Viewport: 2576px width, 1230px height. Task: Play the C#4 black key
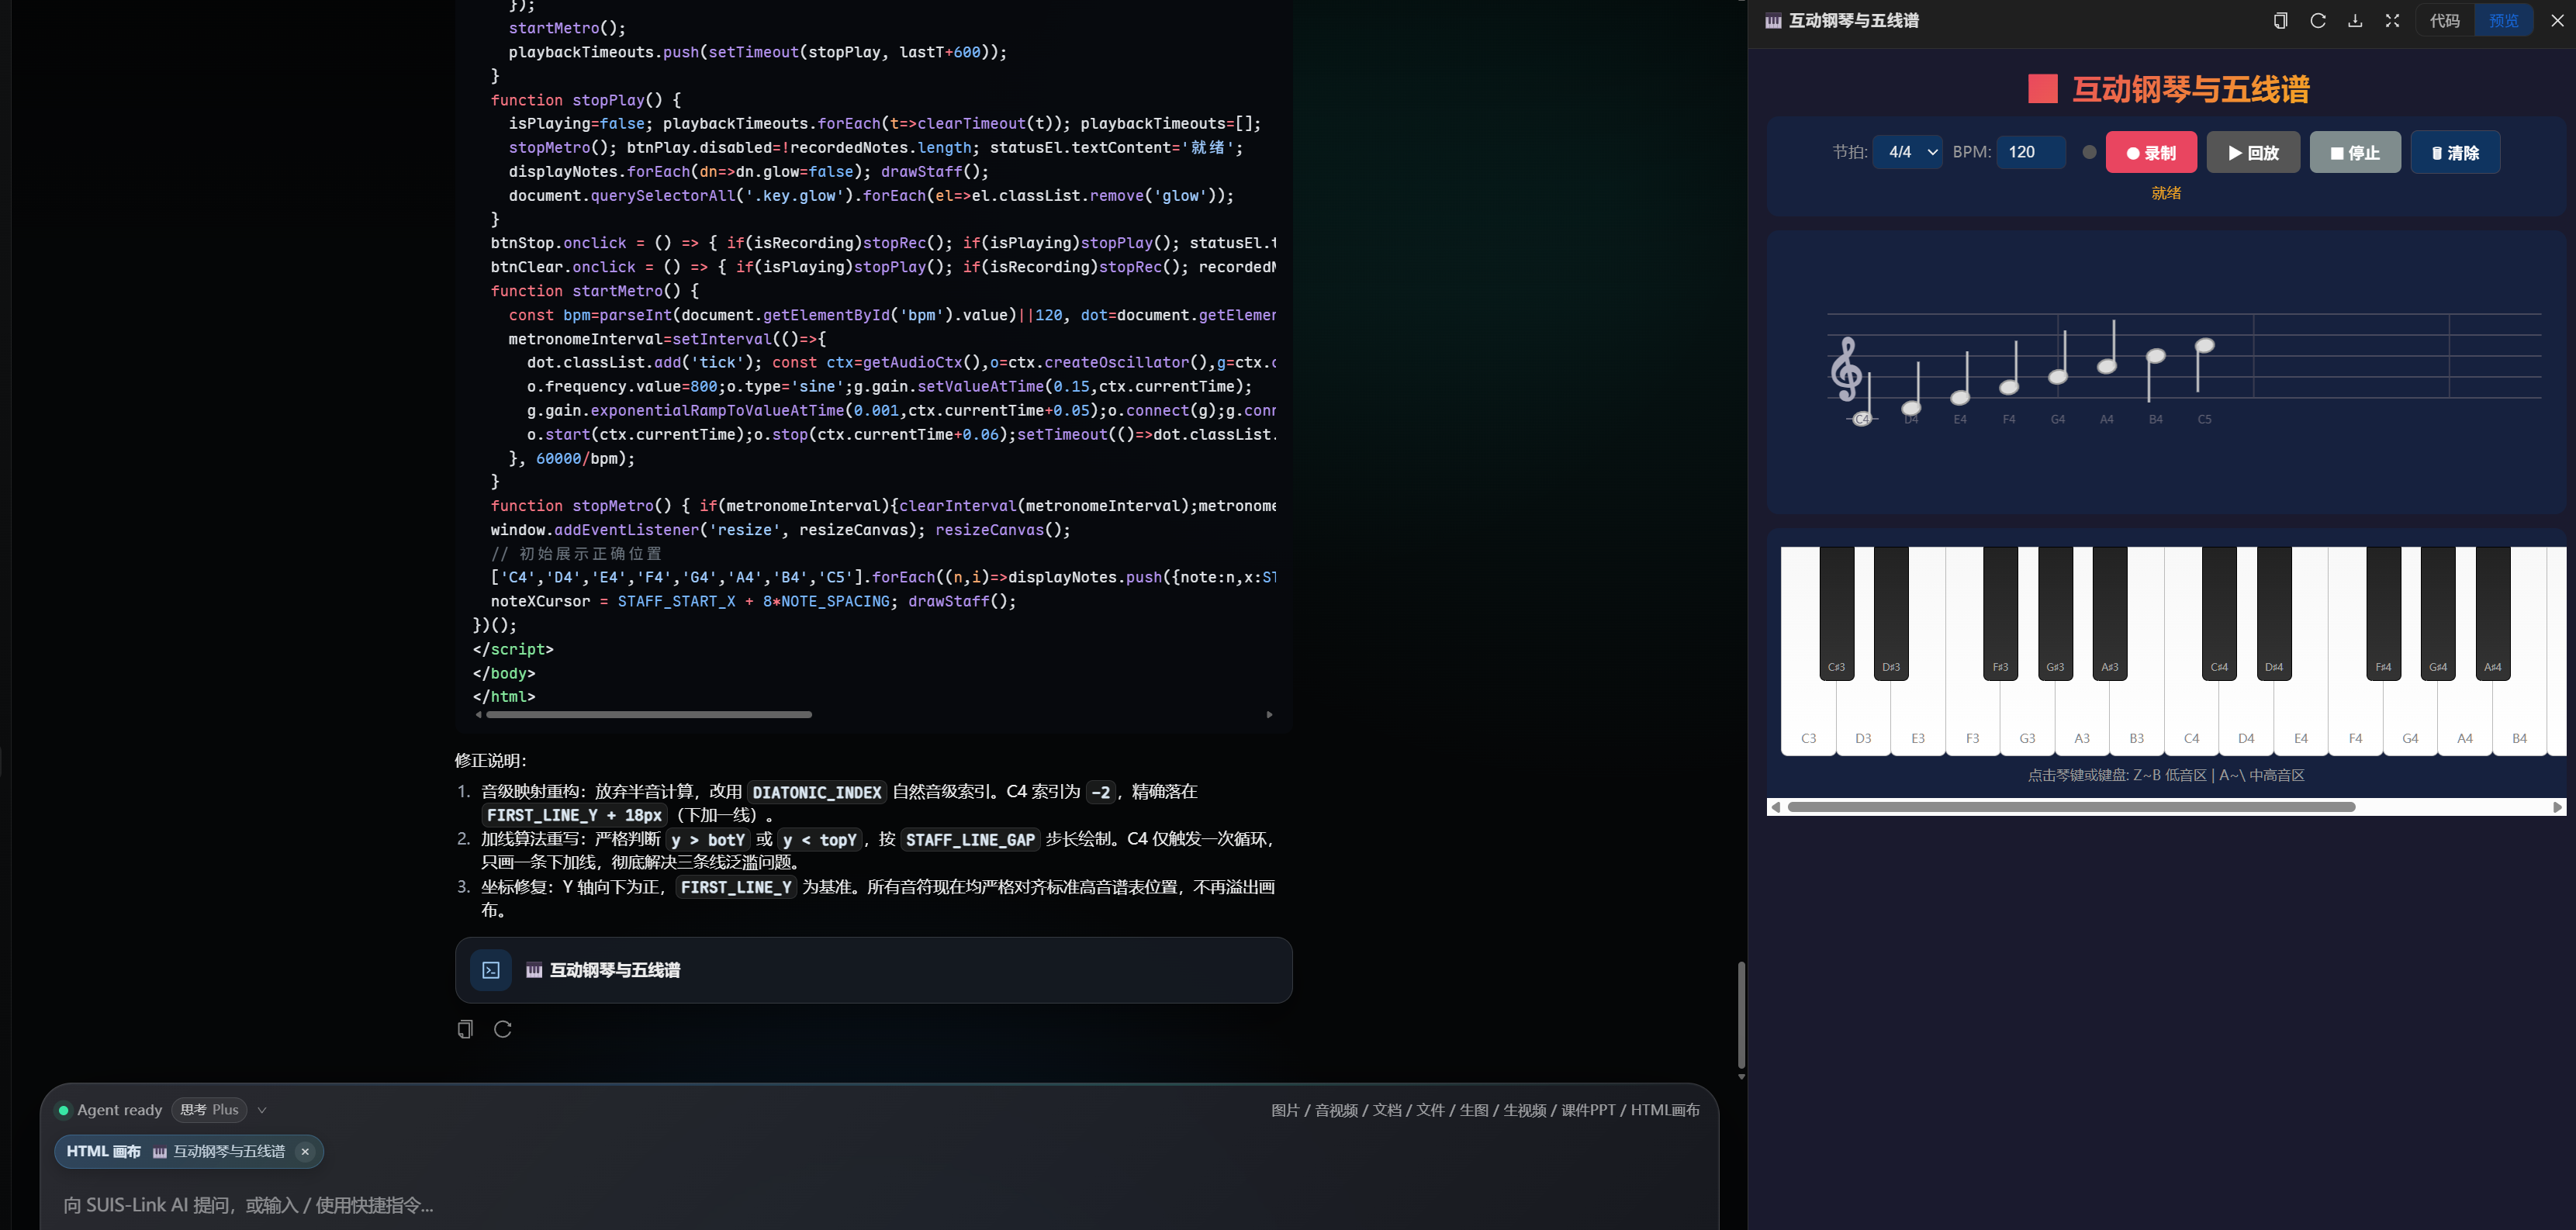2219,613
